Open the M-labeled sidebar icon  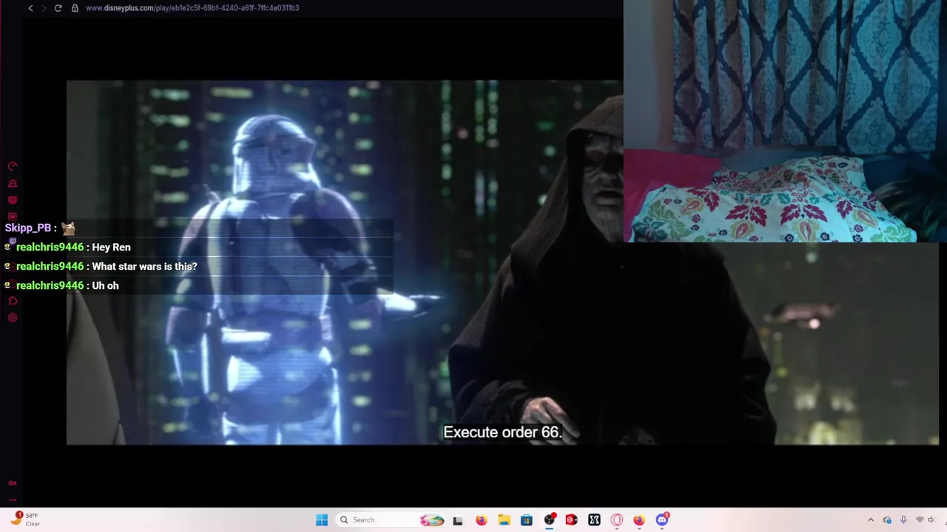point(13,216)
